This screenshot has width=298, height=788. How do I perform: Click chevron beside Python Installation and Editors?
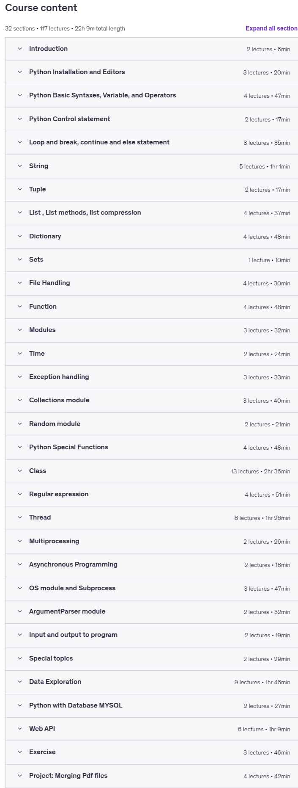(20, 72)
